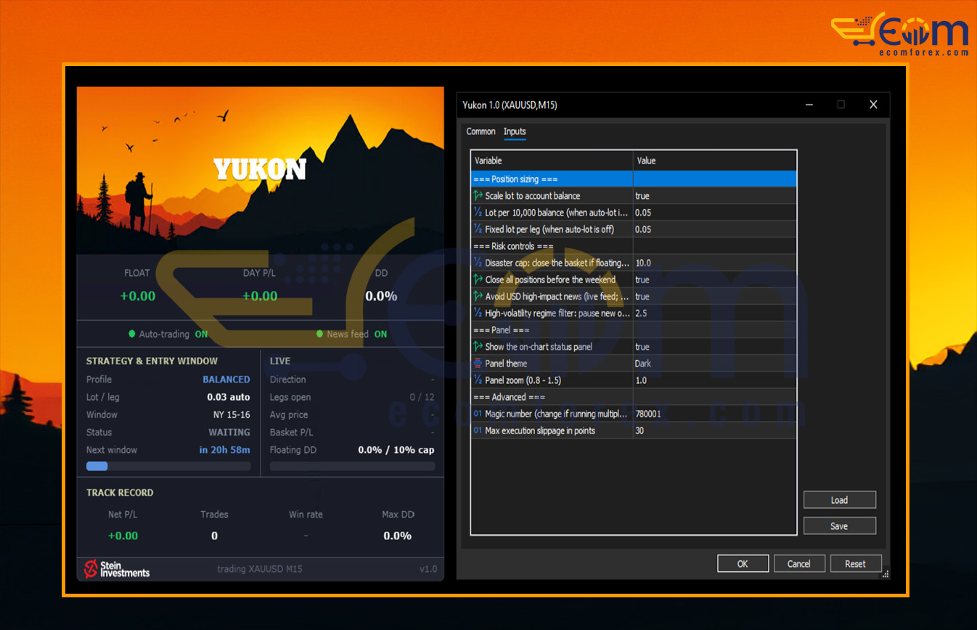Click the Floating DD progress bar
This screenshot has width=977, height=630.
[x=352, y=466]
